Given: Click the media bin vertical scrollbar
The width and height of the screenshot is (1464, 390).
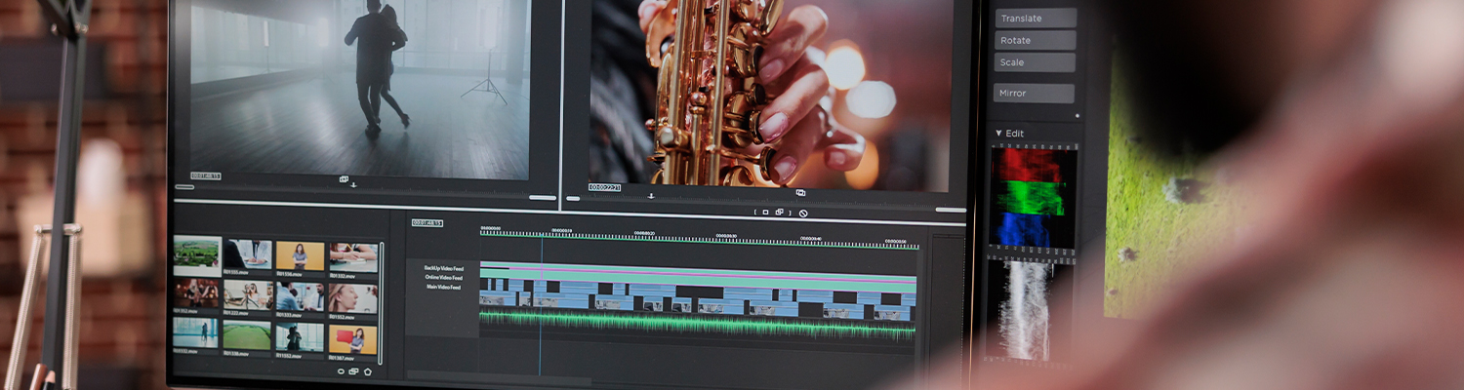Looking at the screenshot, I should (x=381, y=303).
